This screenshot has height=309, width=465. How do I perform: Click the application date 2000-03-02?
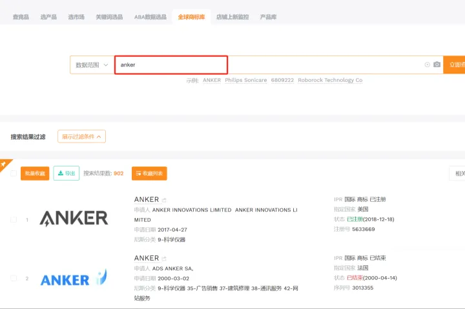pyautogui.click(x=174, y=279)
